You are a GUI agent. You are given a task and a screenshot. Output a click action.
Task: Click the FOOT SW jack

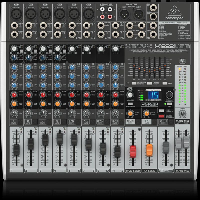point(153,8)
